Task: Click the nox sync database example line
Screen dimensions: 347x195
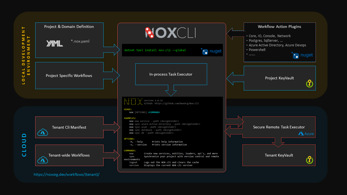Action: point(155,130)
